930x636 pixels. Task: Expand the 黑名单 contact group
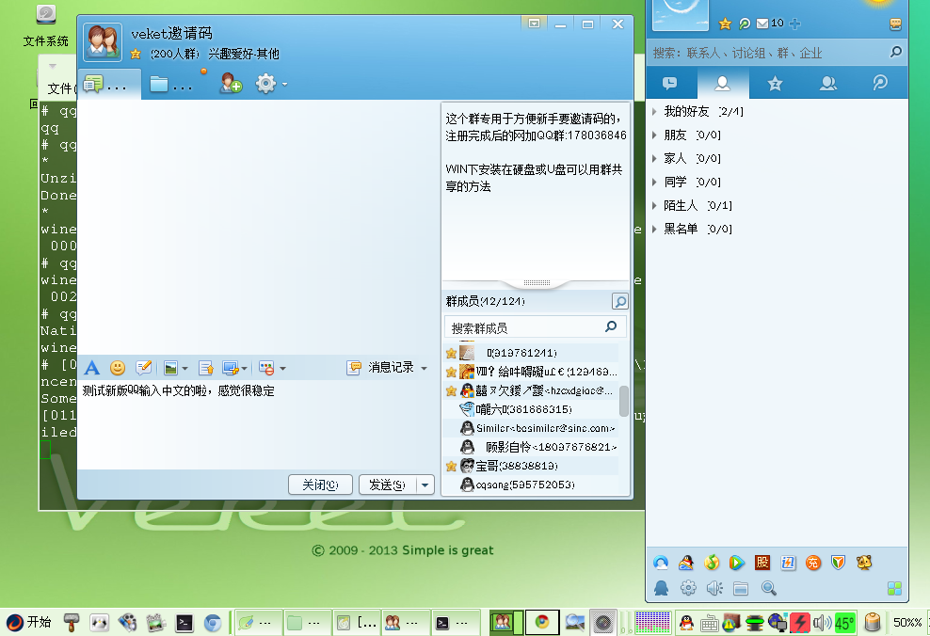[653, 229]
